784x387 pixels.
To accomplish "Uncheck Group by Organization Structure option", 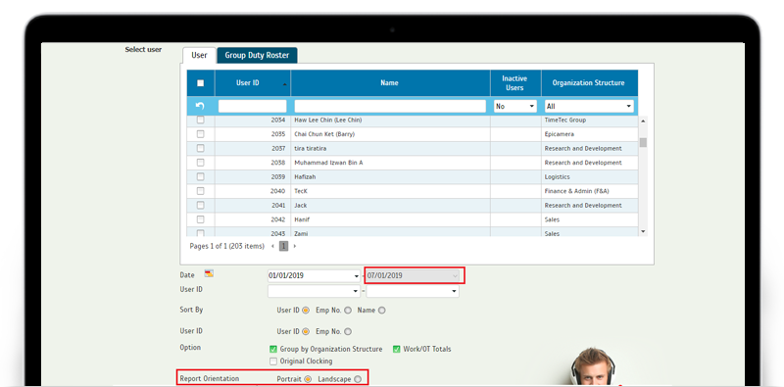I will coord(273,349).
